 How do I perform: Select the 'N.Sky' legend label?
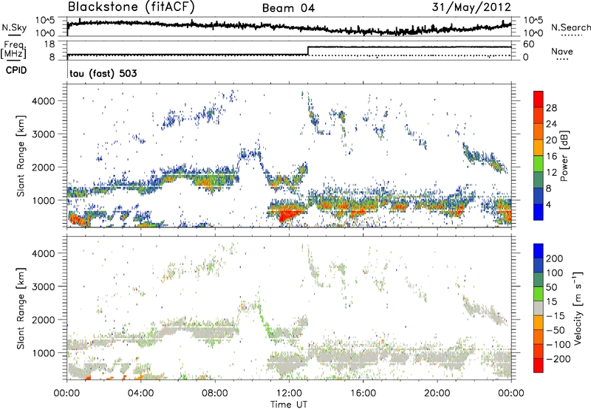[x=14, y=27]
